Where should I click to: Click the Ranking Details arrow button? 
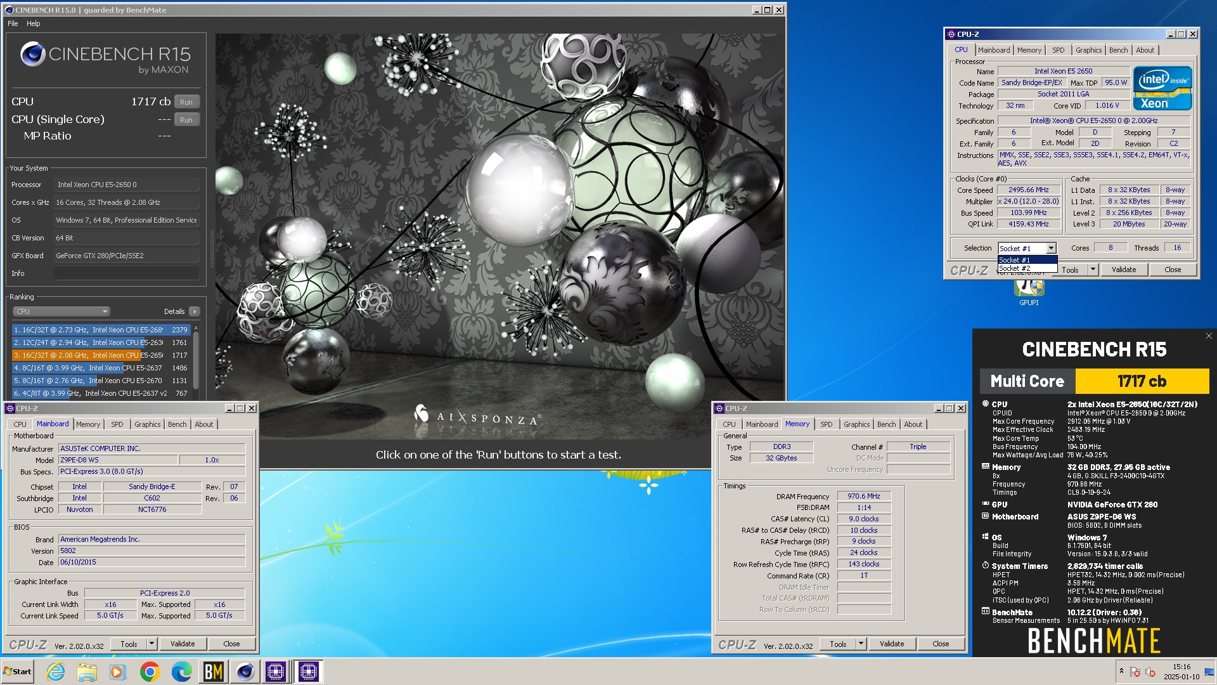click(x=195, y=311)
